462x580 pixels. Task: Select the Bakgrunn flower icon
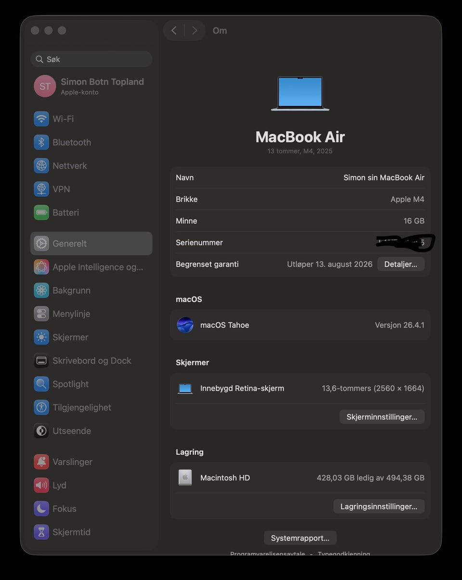point(41,290)
